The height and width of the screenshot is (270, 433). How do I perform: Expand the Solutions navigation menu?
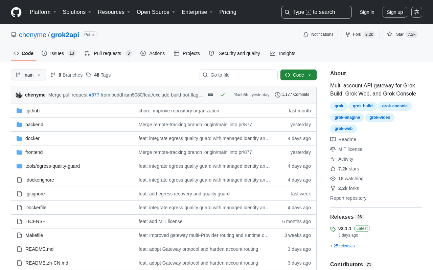(x=77, y=12)
